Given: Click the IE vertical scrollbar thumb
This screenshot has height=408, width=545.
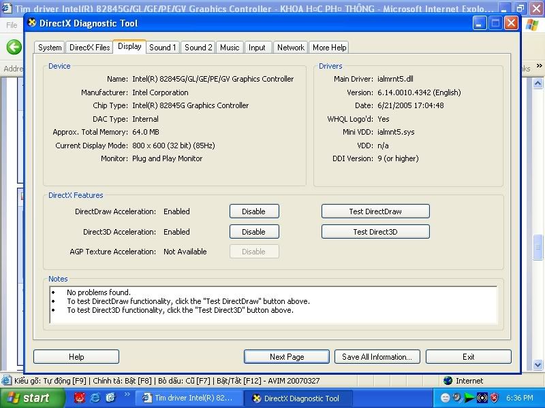Looking at the screenshot, I should tap(538, 247).
